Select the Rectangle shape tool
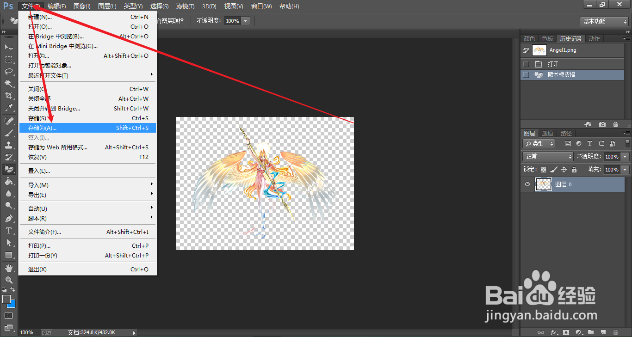The height and width of the screenshot is (337, 632). click(x=9, y=255)
